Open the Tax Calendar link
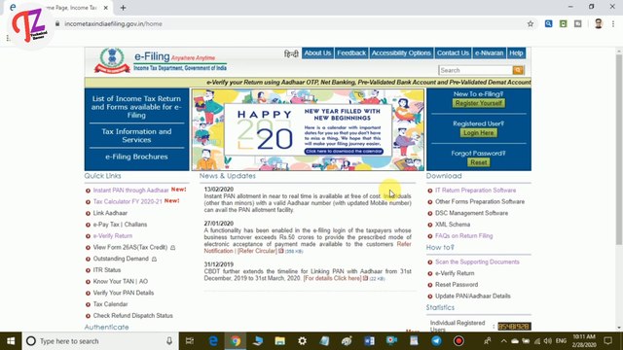Viewport: 623px width, 350px height. tap(110, 304)
